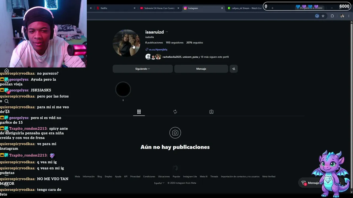Open the Ayuda footer link

118,177
